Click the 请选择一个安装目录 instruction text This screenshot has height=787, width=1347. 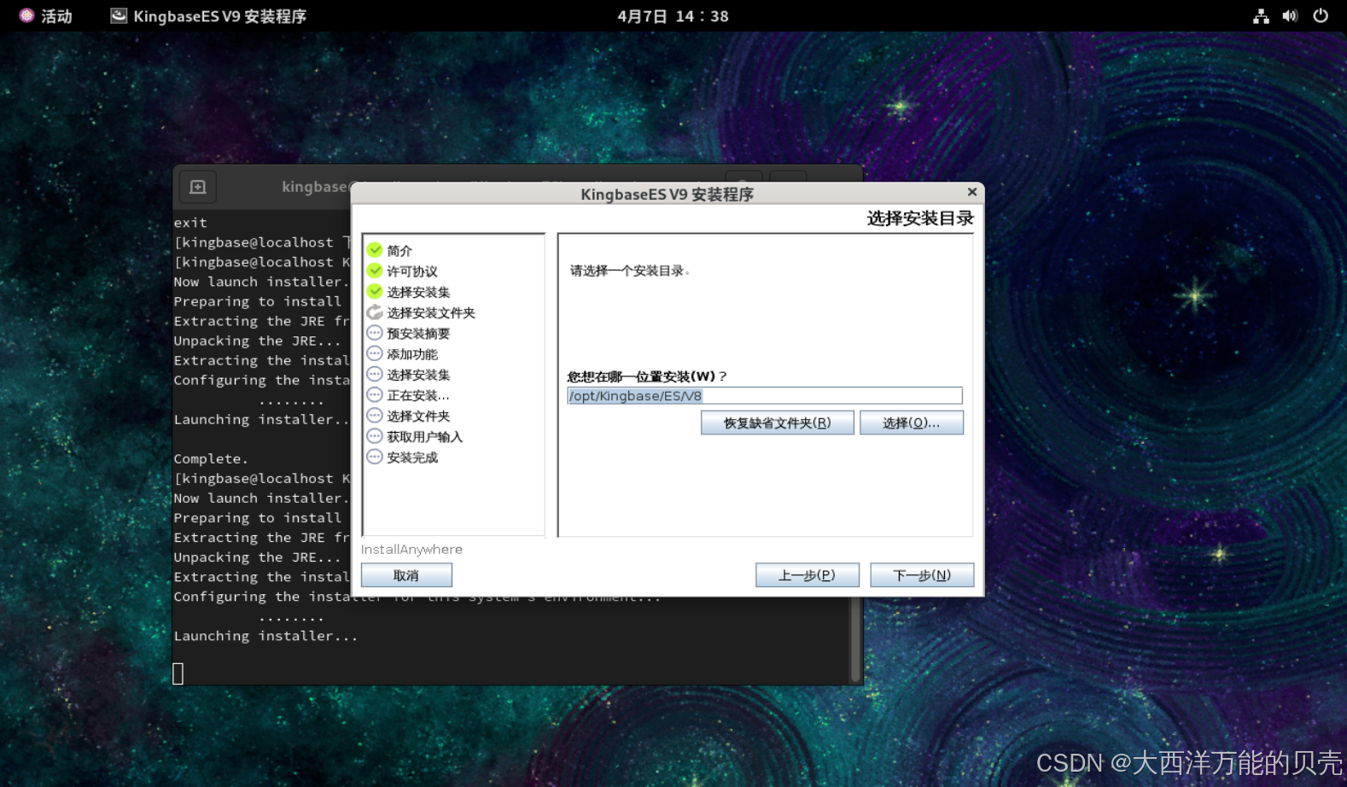point(630,271)
